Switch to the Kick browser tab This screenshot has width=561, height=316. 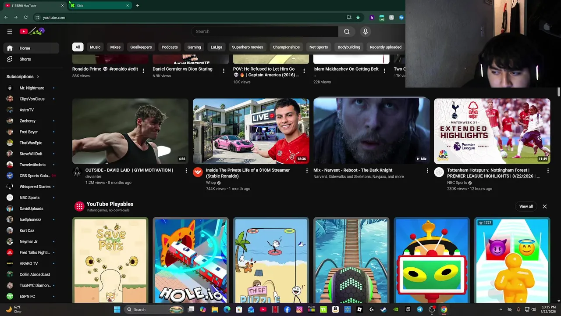tap(100, 5)
